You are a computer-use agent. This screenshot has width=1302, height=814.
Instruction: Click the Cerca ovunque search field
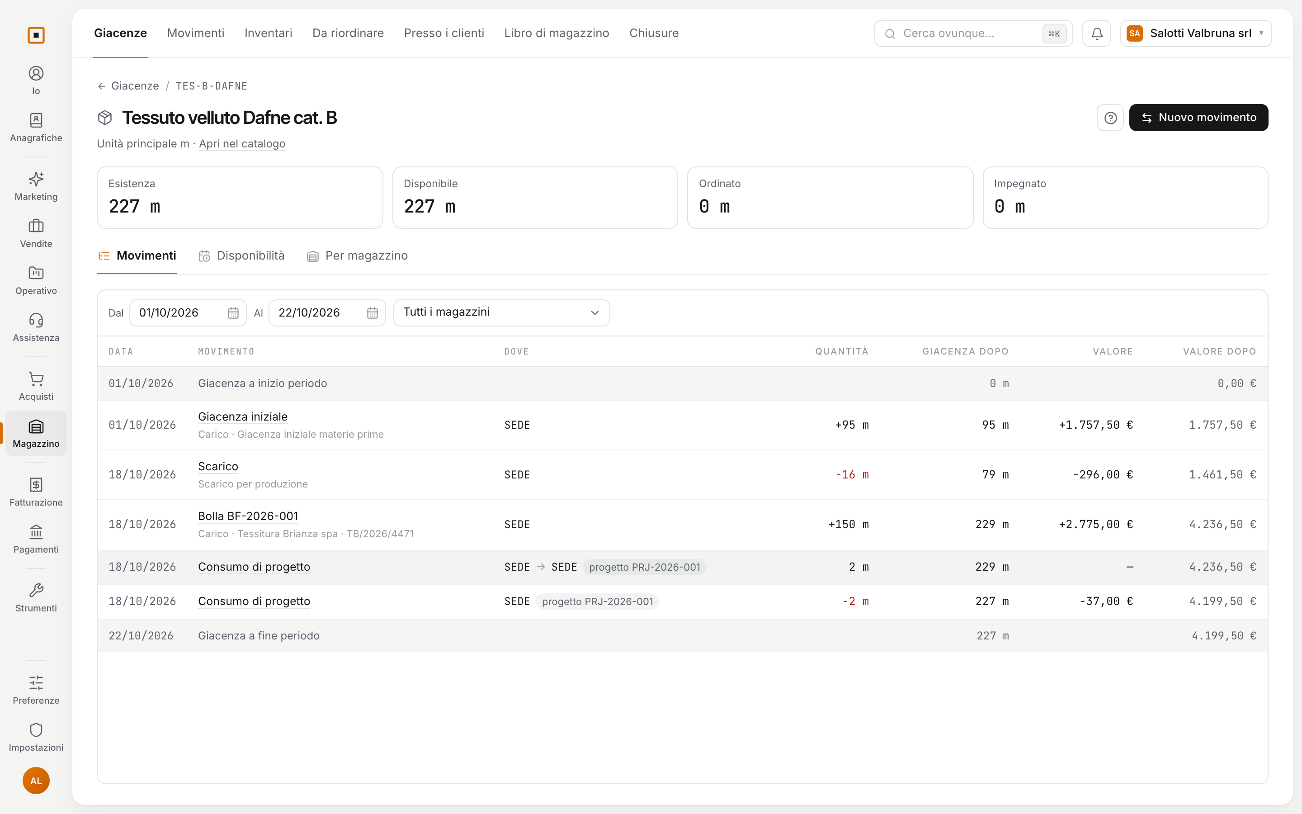[973, 33]
